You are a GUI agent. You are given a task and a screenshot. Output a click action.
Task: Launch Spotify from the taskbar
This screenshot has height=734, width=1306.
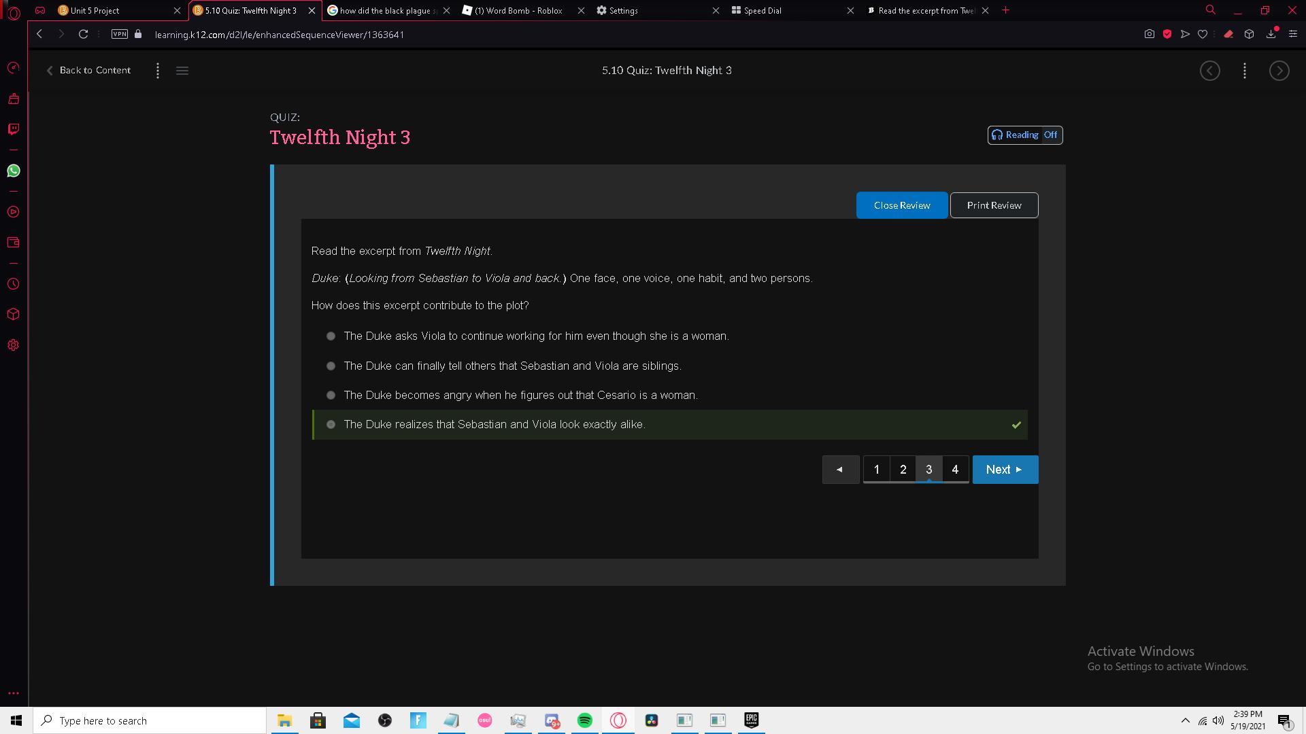click(584, 720)
